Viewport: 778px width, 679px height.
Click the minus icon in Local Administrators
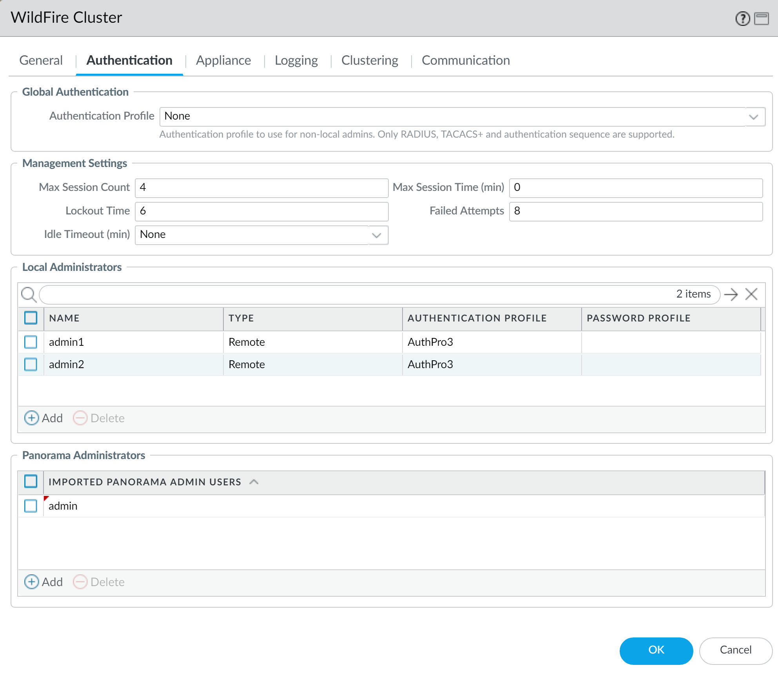coord(80,418)
